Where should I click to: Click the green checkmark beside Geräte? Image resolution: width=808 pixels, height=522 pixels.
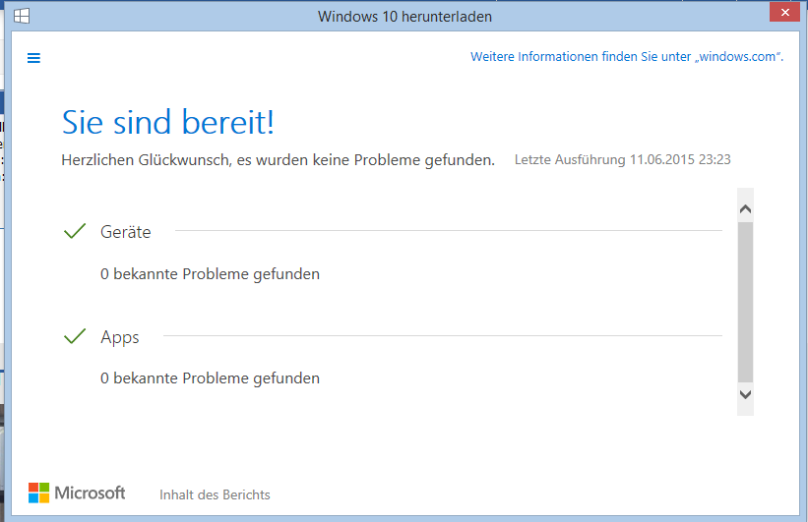(75, 231)
